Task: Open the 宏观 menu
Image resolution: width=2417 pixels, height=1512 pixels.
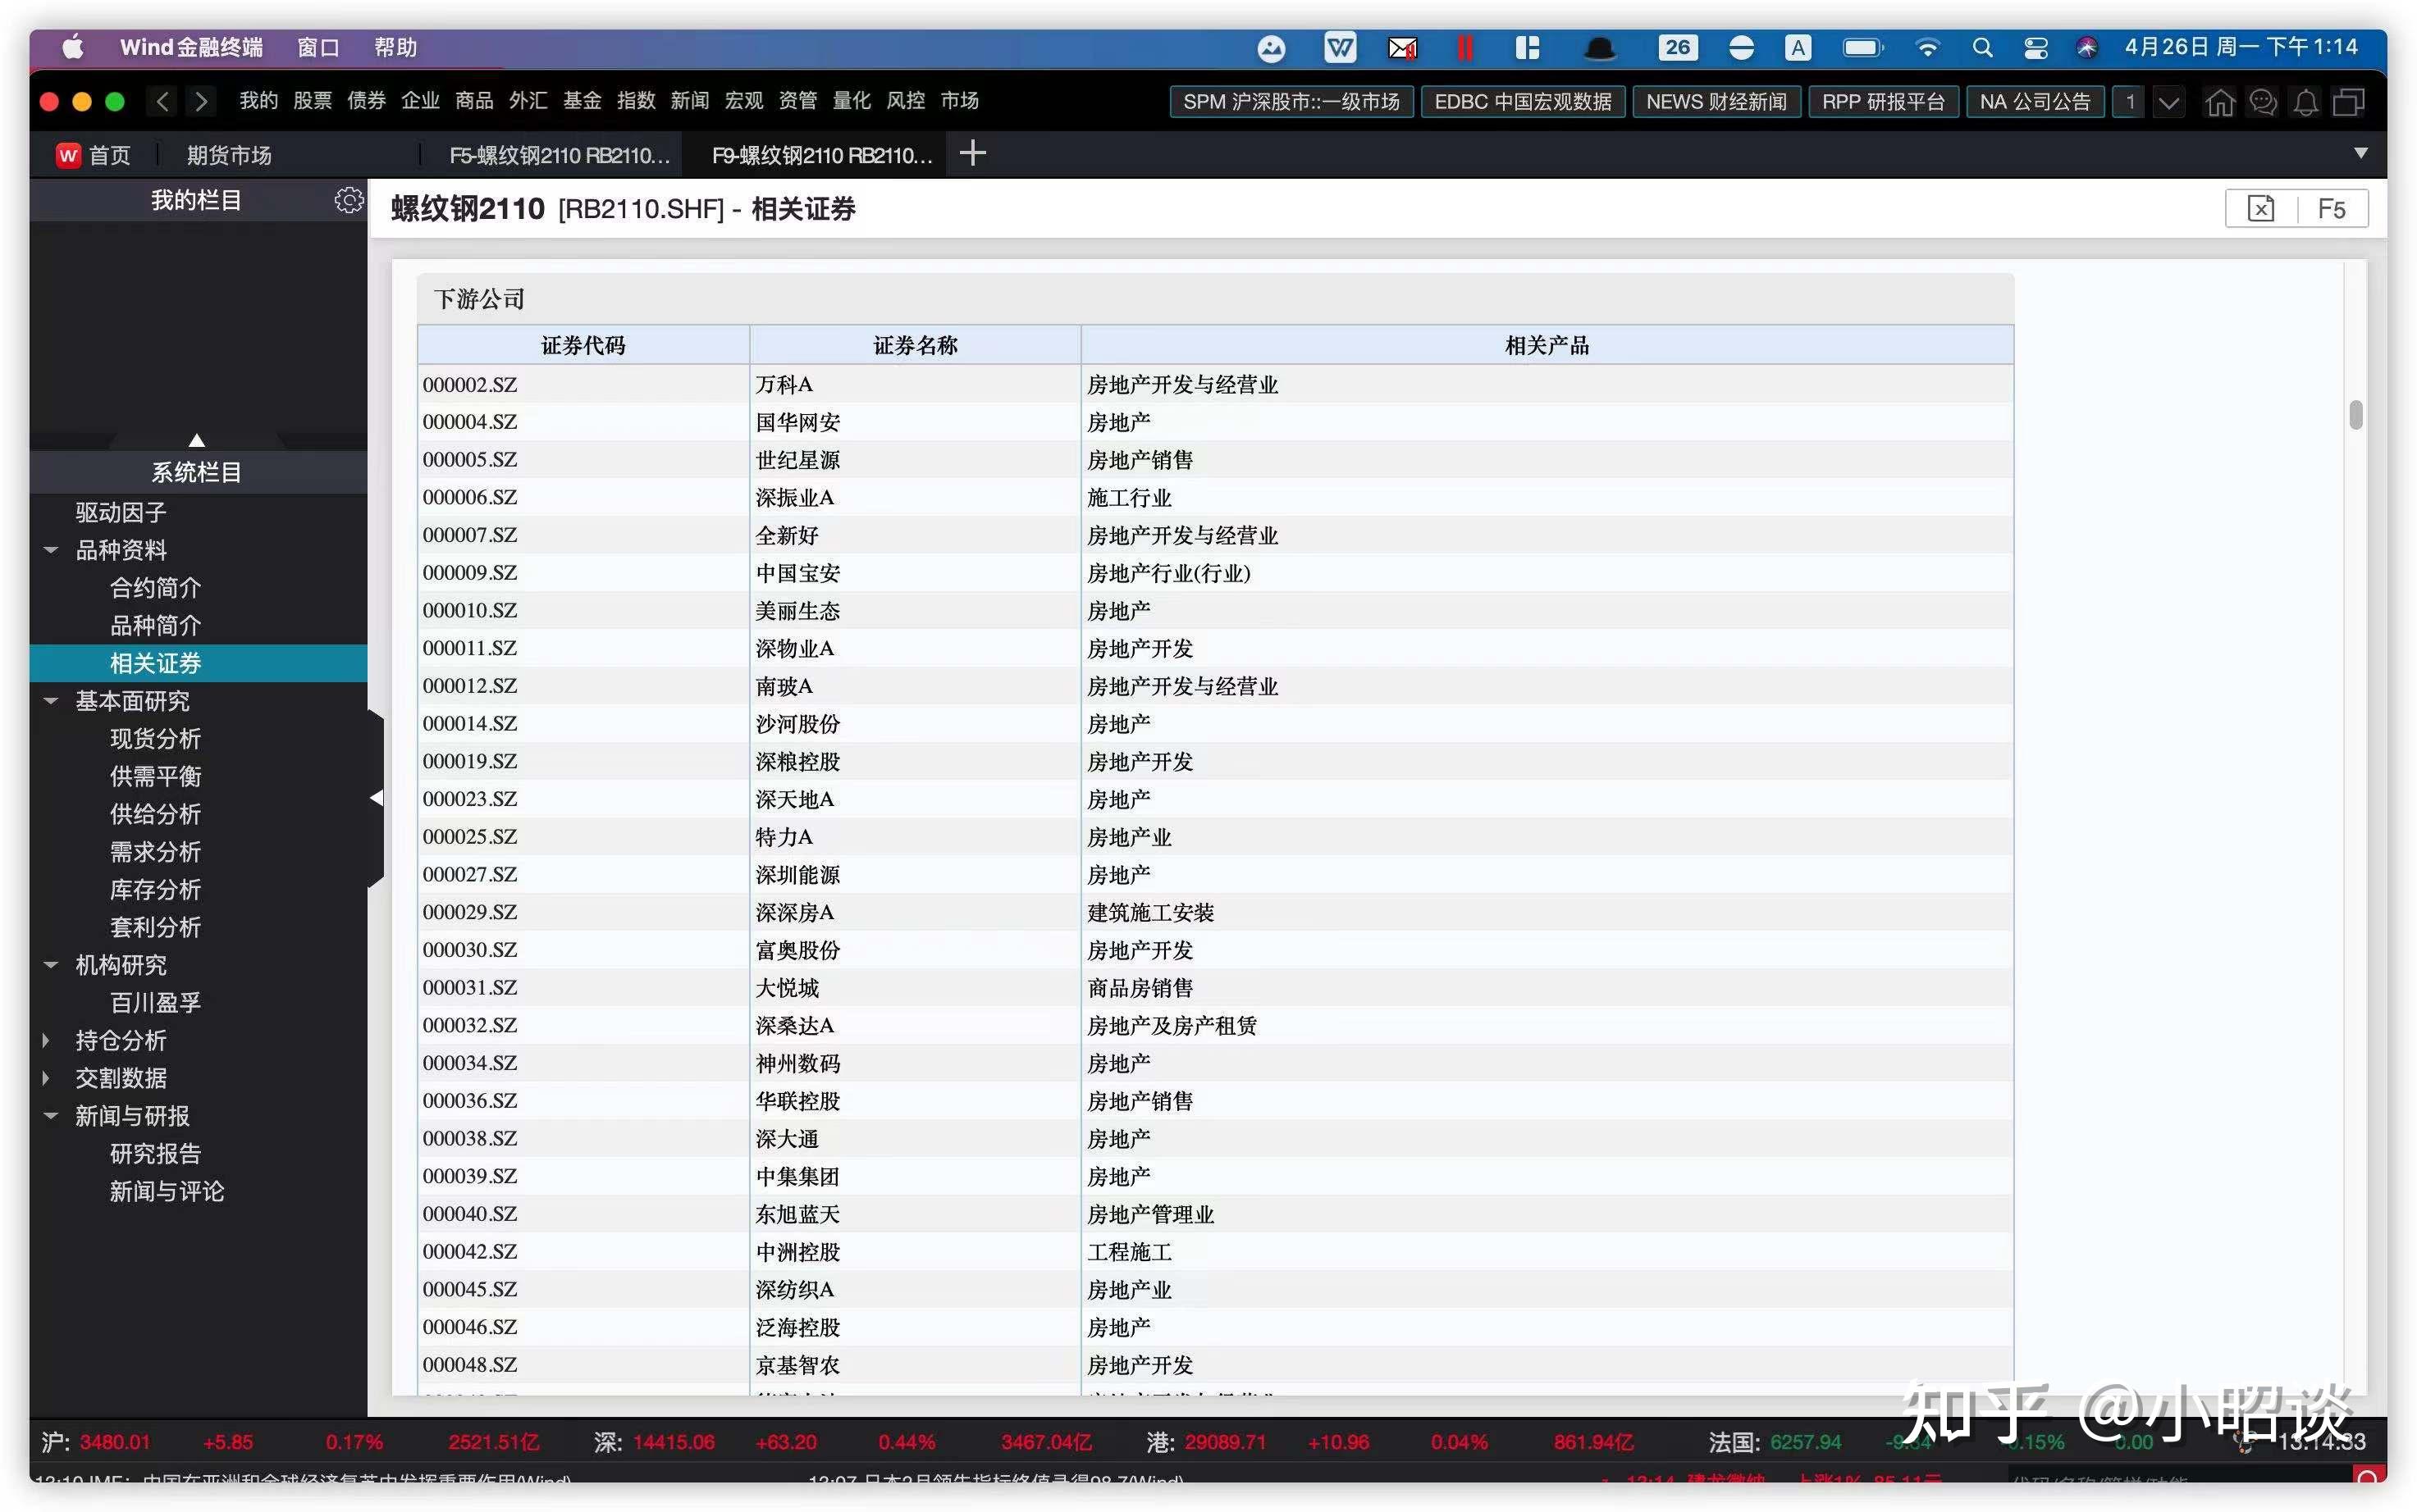Action: tap(743, 101)
